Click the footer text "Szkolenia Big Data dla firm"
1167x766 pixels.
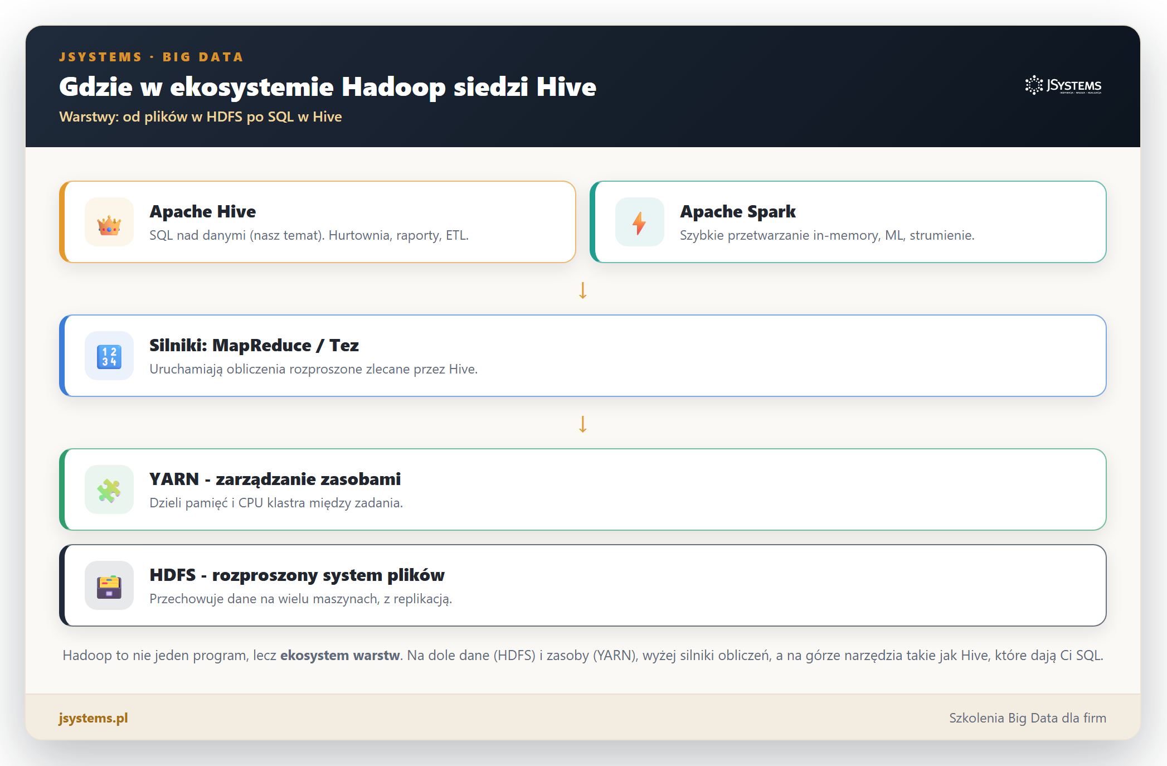click(1028, 718)
